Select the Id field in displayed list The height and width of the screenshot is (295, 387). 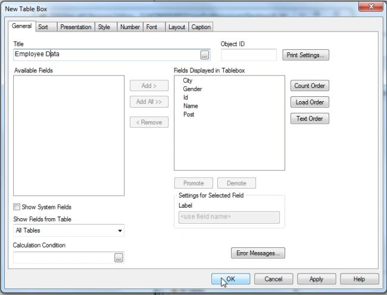click(x=186, y=98)
